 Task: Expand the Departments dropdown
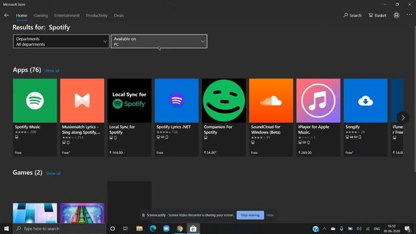[x=61, y=42]
